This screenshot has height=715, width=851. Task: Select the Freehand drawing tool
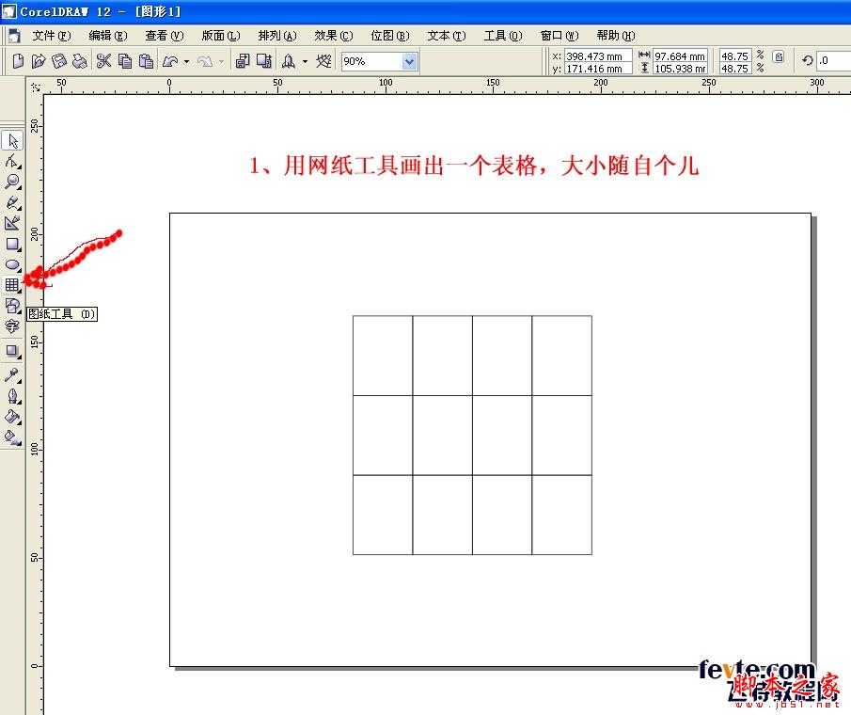[12, 202]
